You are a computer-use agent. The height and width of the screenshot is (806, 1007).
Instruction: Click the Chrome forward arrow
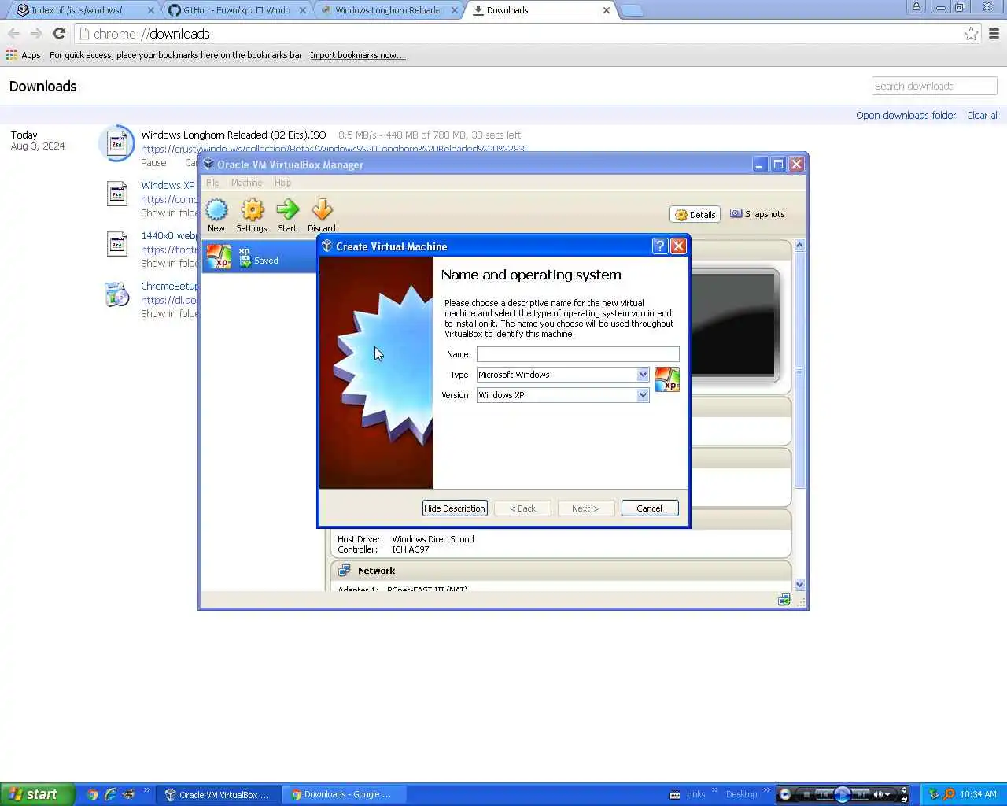tap(36, 34)
